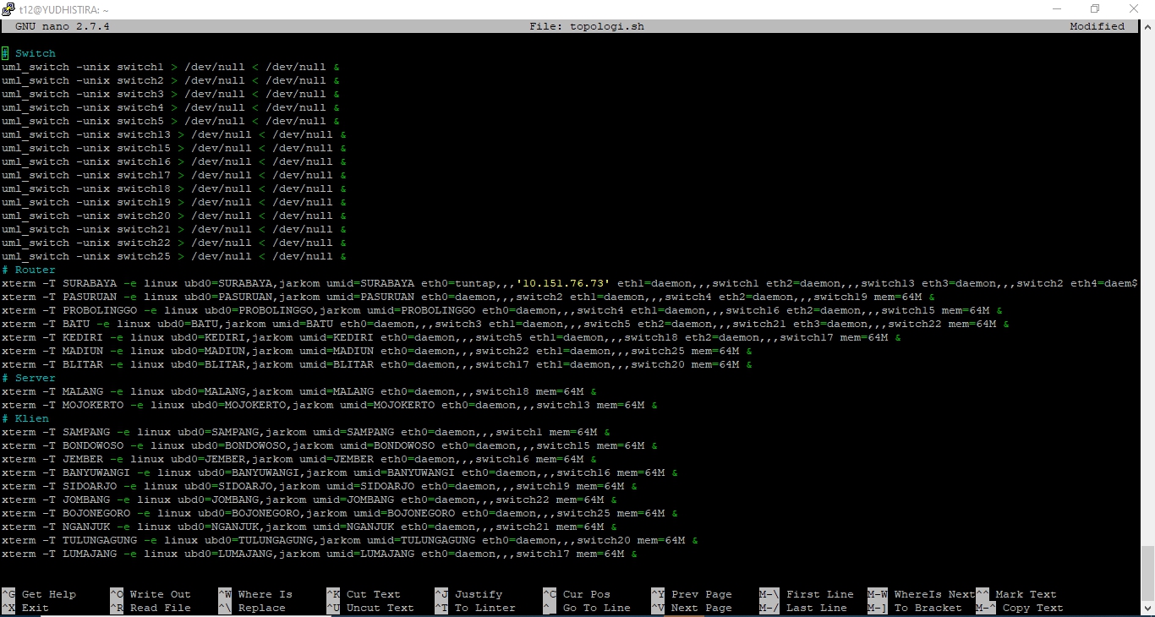
Task: Click 'MOJOKERTO' after xterm -T
Action: (93, 405)
